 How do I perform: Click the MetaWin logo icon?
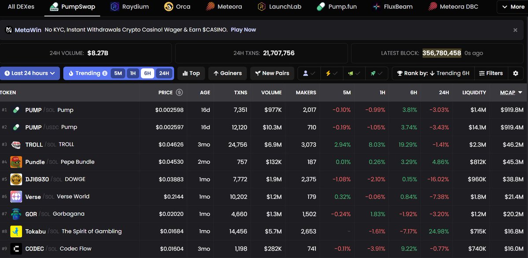[9, 30]
